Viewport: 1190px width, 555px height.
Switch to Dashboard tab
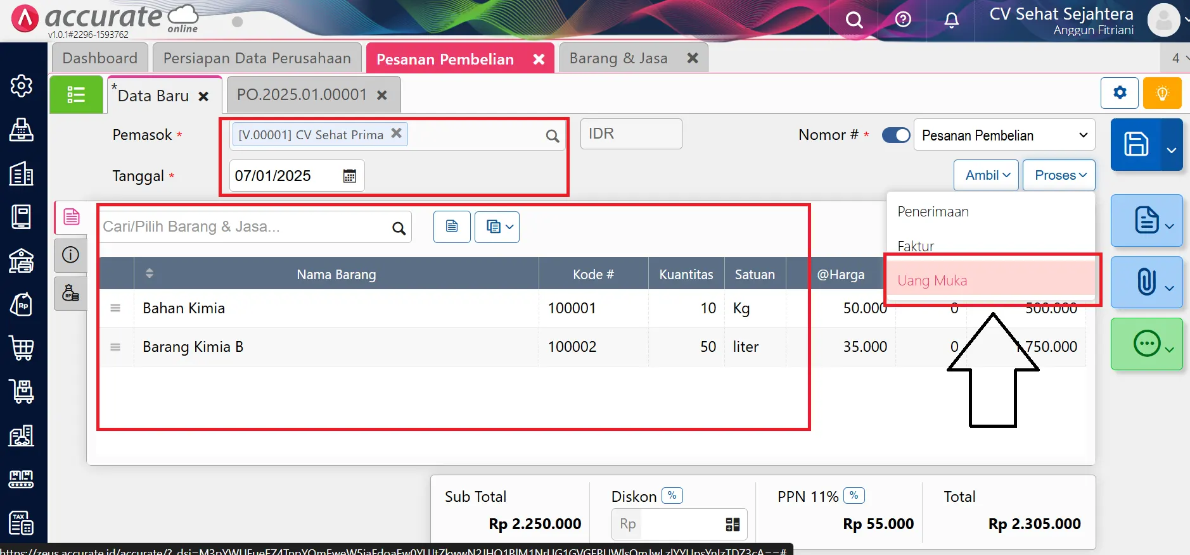coord(100,58)
